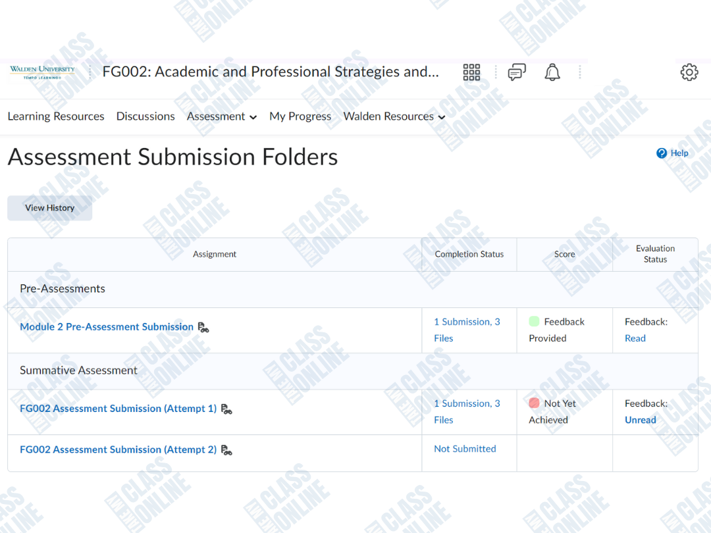Click the icon beside FG002 Attempt 1 link
The image size is (711, 533).
point(226,409)
